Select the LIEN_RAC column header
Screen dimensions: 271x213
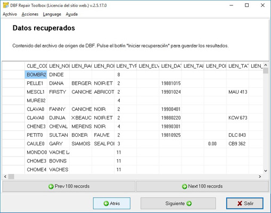[x=81, y=66]
